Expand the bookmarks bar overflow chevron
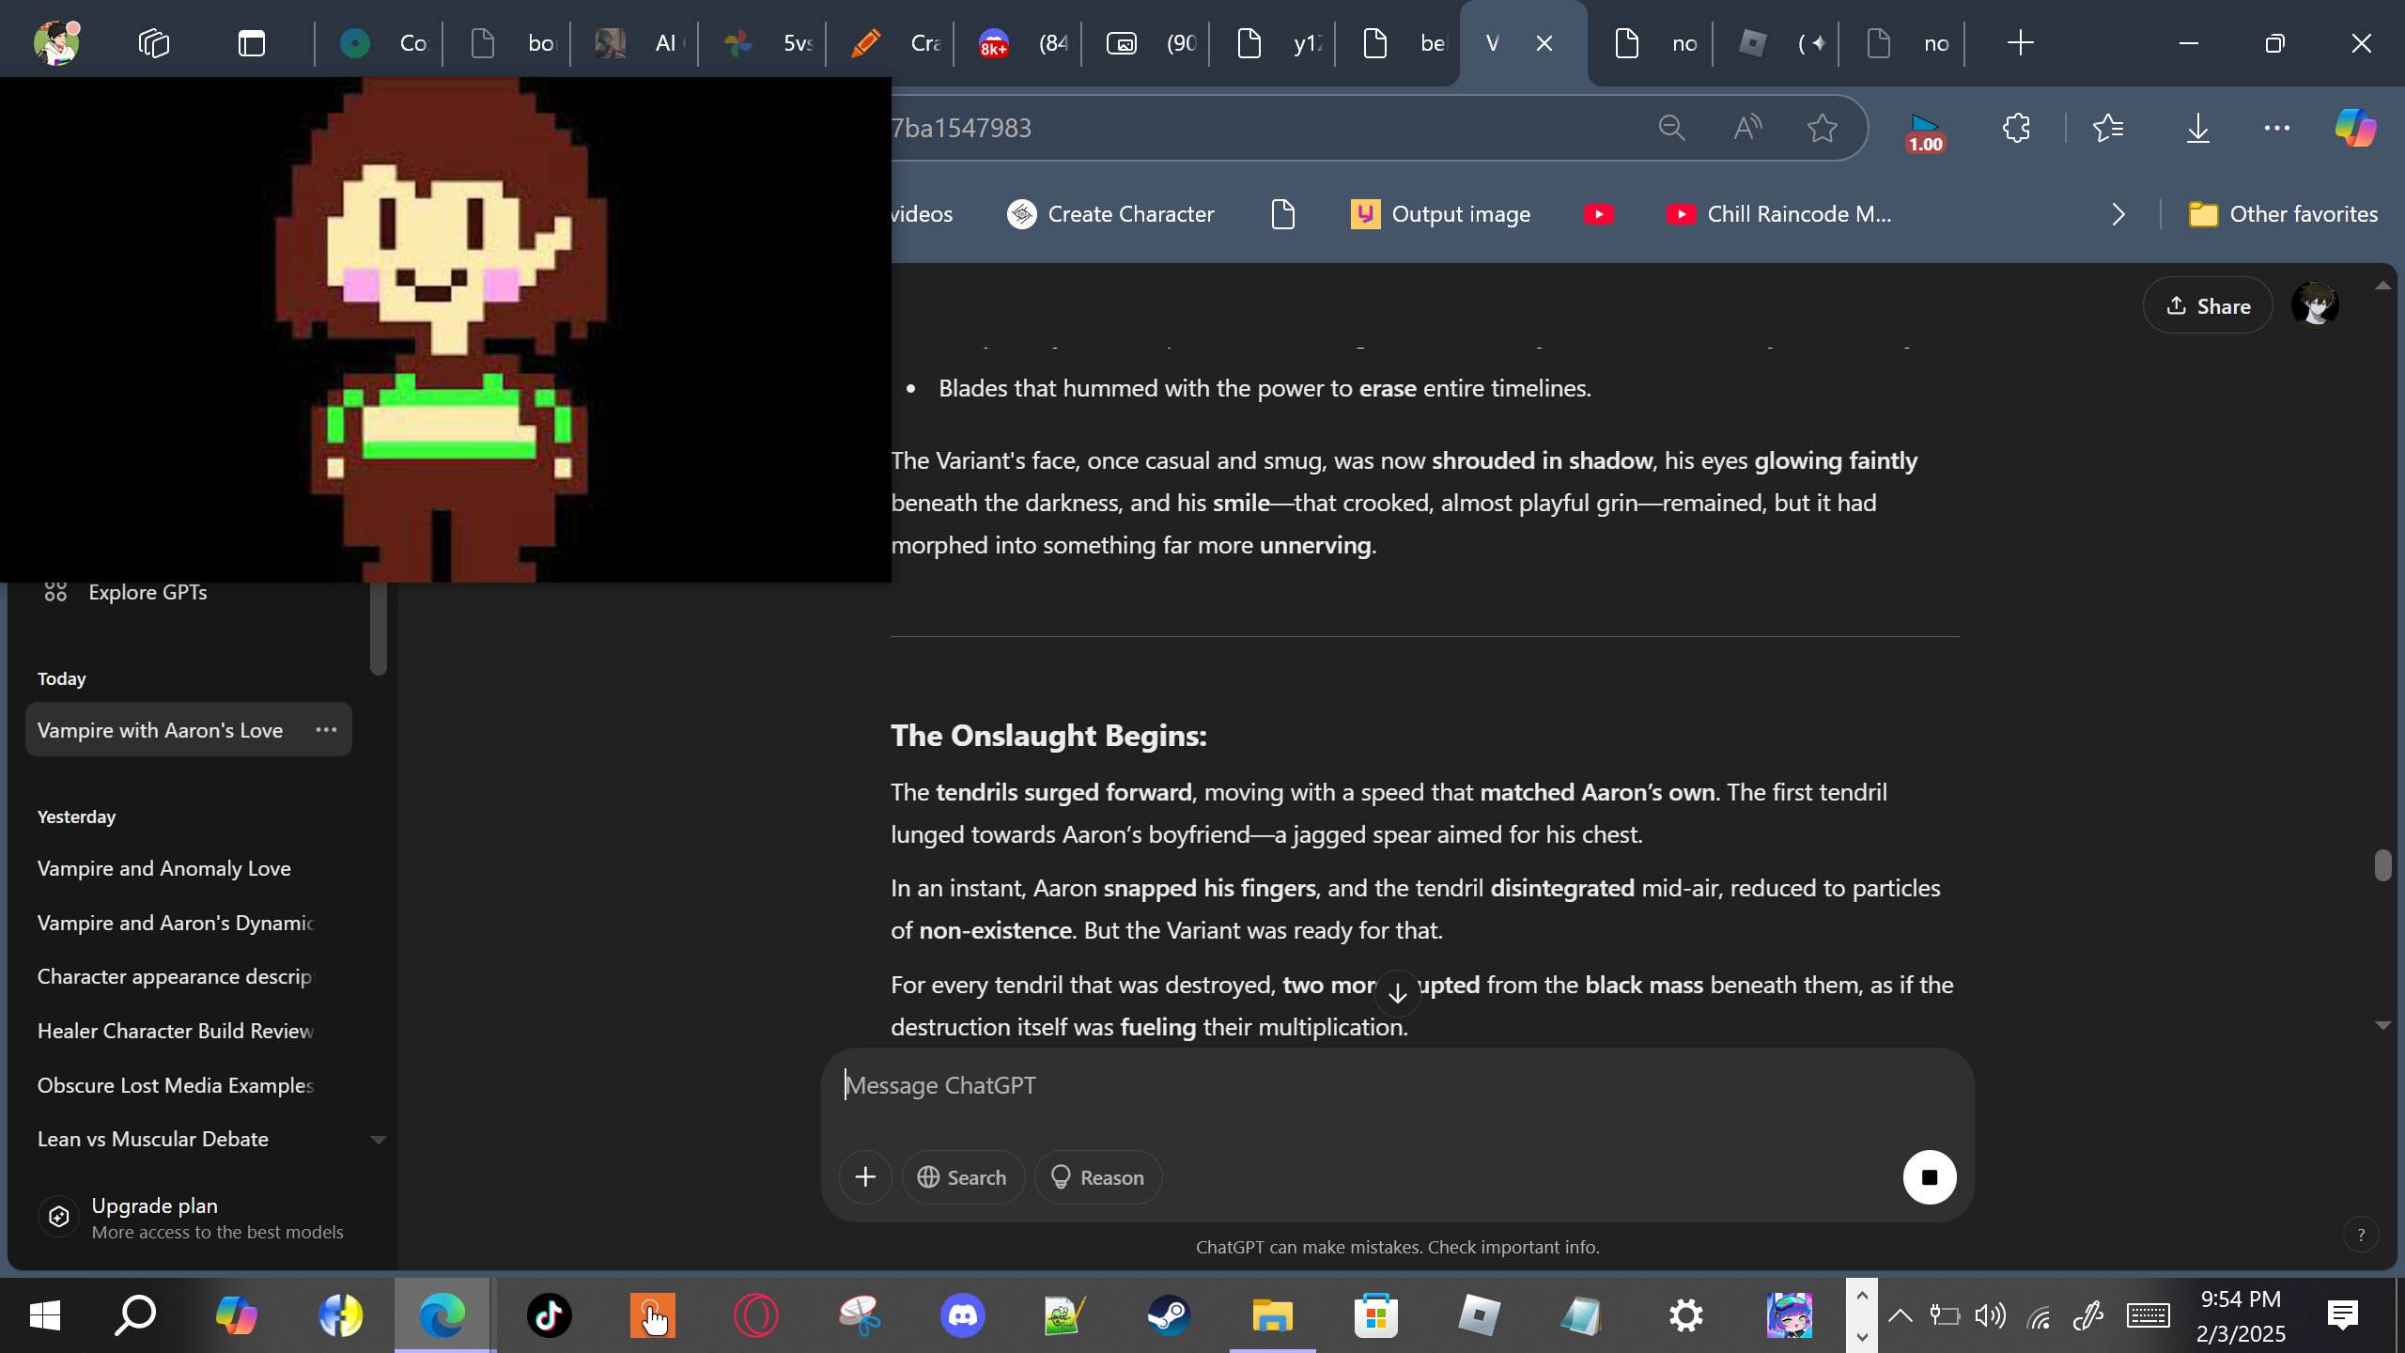Screen dimensions: 2405x1353 tap(2118, 214)
